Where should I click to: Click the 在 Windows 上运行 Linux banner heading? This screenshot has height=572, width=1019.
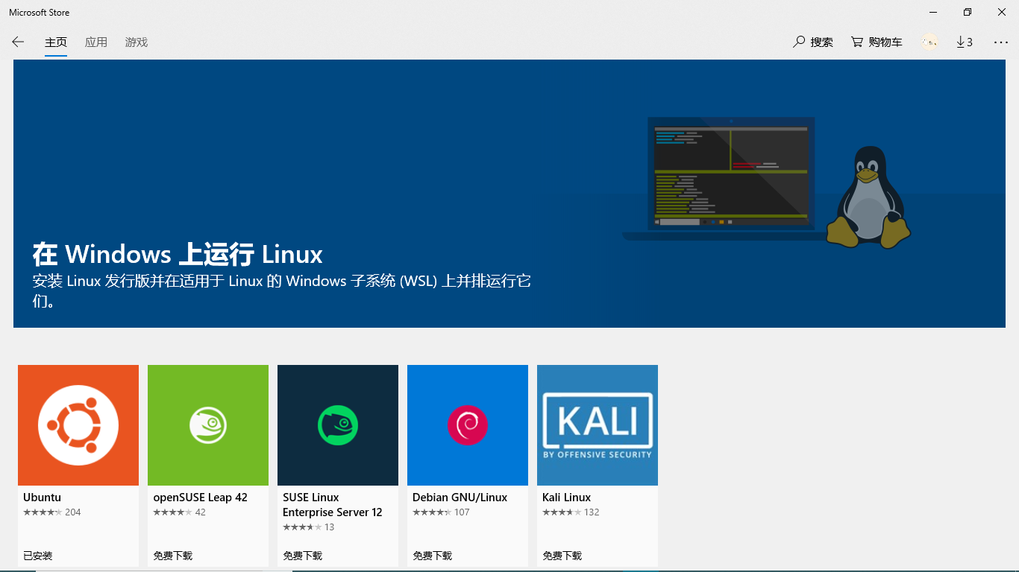178,255
